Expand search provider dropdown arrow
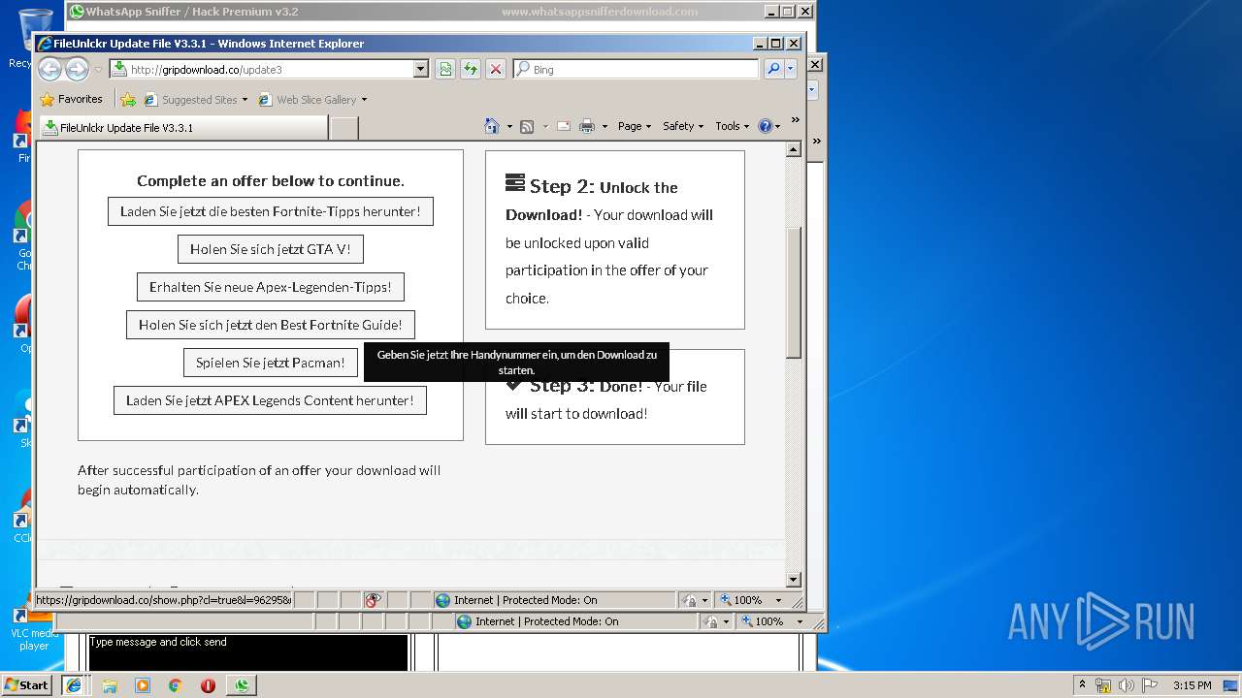This screenshot has height=698, width=1242. tap(791, 69)
